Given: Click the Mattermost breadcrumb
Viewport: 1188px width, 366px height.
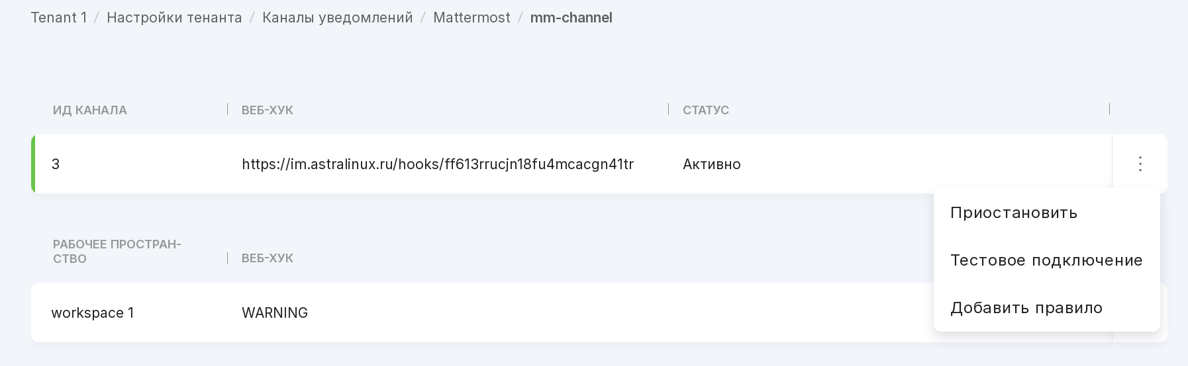Looking at the screenshot, I should coord(471,18).
